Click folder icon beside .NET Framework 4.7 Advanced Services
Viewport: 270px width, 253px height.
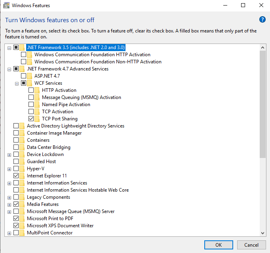(22, 69)
